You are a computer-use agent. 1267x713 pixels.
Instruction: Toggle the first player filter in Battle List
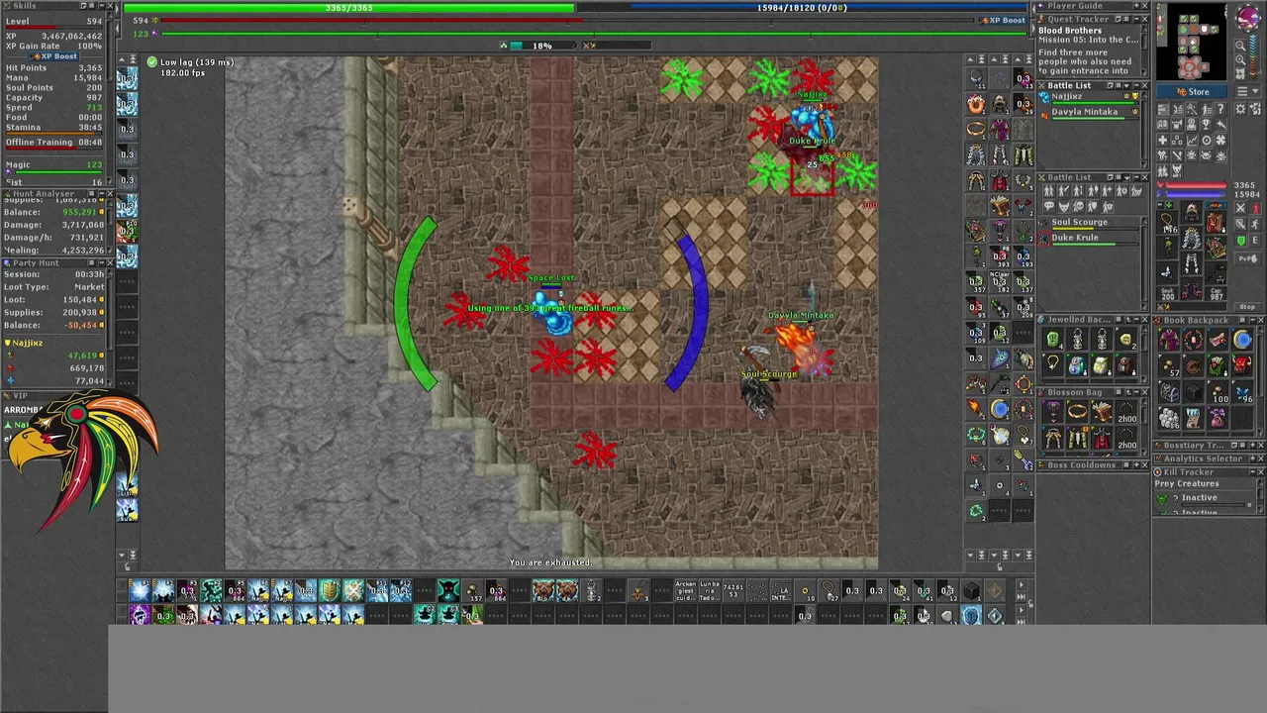coord(1049,190)
